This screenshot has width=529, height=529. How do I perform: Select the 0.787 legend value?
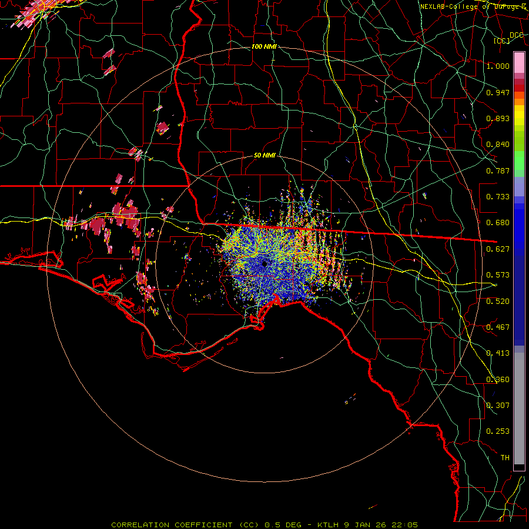click(x=498, y=170)
